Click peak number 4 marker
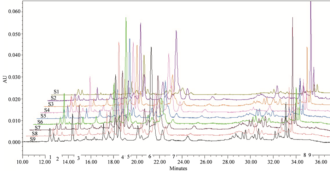 tap(122, 157)
